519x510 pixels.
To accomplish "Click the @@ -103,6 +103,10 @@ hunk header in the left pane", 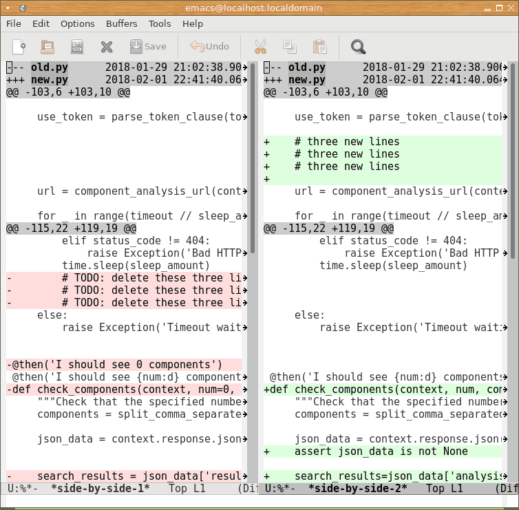I will pos(68,92).
